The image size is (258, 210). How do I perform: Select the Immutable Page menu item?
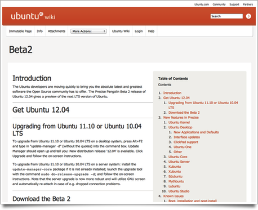click(20, 31)
